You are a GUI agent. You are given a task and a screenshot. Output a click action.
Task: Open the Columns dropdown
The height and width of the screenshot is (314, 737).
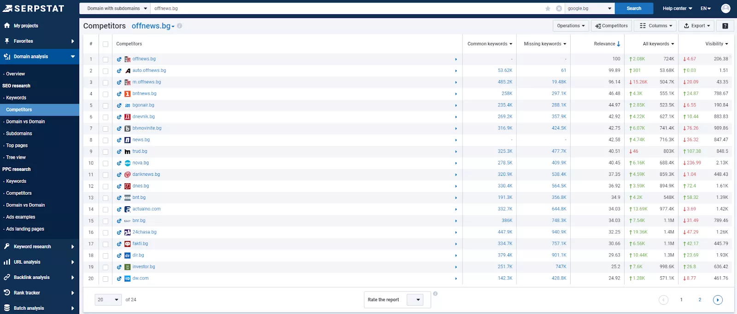[656, 26]
